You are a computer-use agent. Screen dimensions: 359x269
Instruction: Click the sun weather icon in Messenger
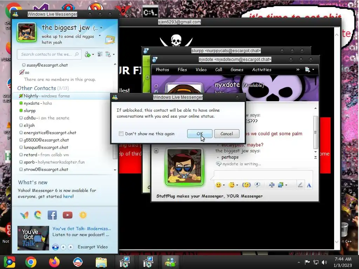point(83,215)
